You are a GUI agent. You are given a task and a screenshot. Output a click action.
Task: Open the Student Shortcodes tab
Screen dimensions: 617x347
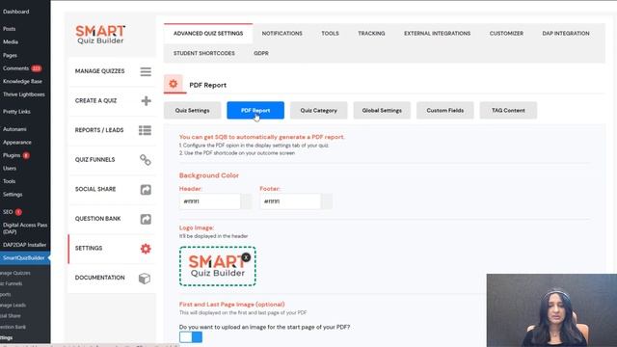pos(204,53)
